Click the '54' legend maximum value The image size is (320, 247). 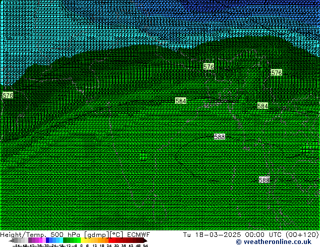point(145,246)
